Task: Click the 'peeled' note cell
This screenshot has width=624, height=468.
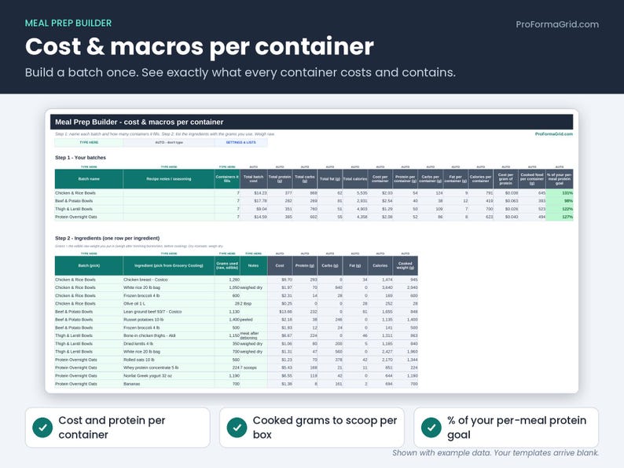Action: pyautogui.click(x=254, y=320)
